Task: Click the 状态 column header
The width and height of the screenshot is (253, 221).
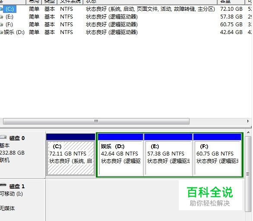Action: pos(150,2)
